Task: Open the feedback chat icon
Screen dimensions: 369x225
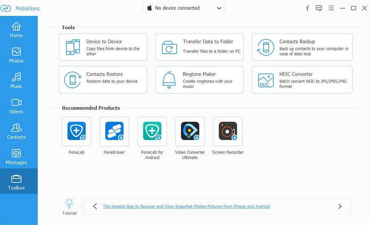Action: click(319, 8)
